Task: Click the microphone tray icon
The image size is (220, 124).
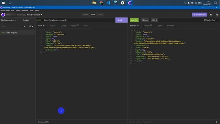Action: point(189,3)
